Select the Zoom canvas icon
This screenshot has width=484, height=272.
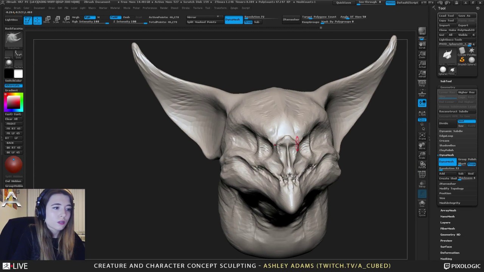(422, 55)
